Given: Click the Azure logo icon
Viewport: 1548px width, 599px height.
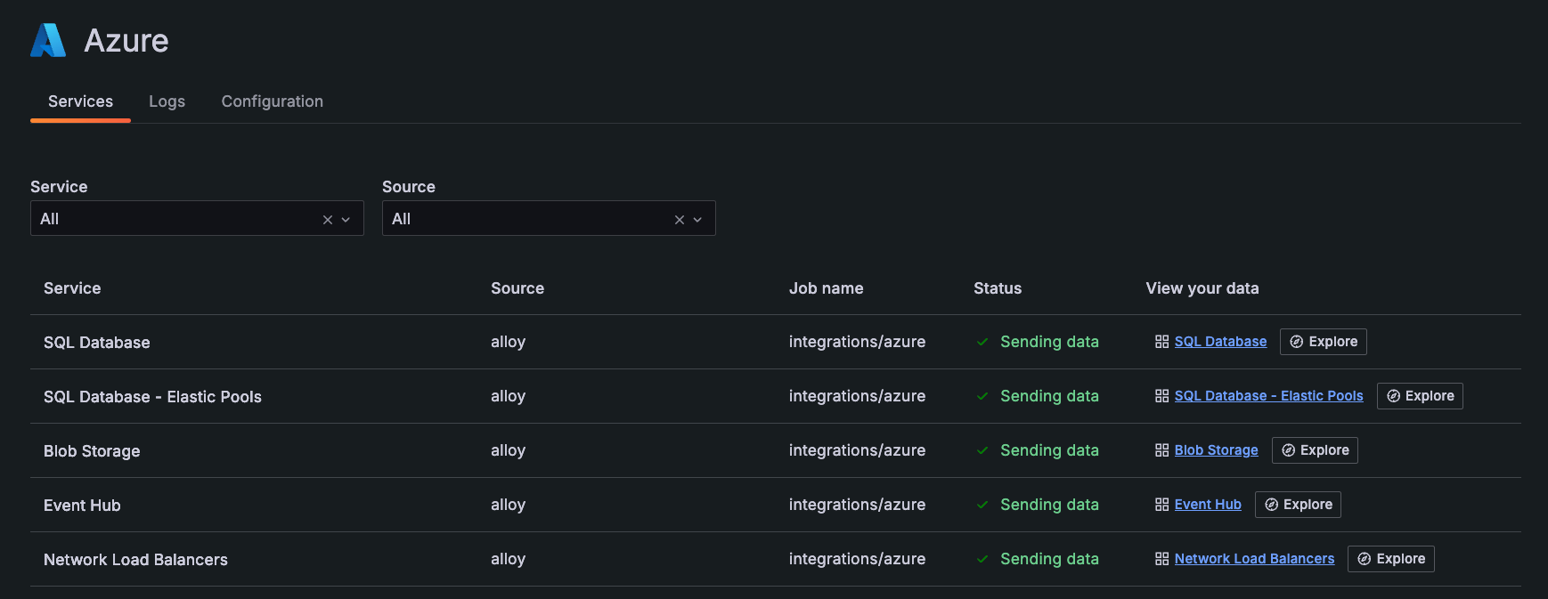Looking at the screenshot, I should (x=48, y=40).
